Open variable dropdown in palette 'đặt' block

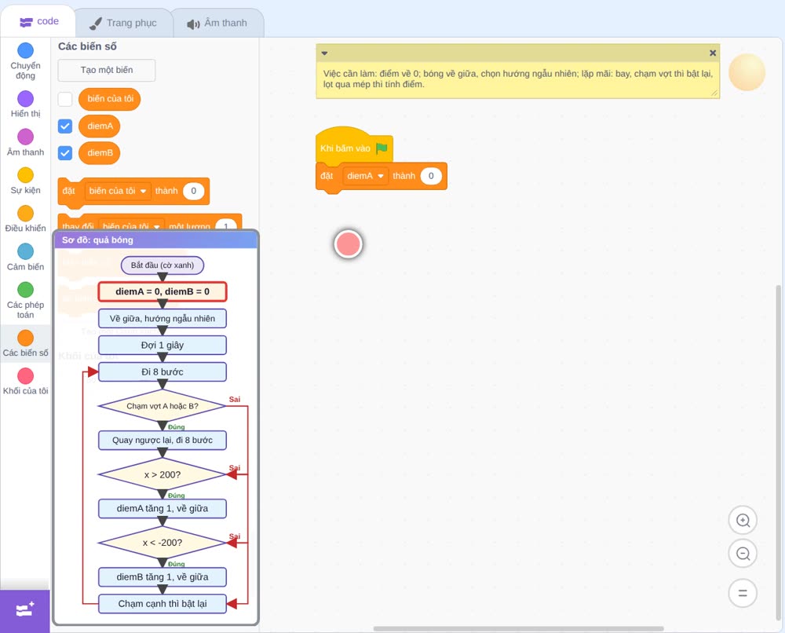click(119, 191)
